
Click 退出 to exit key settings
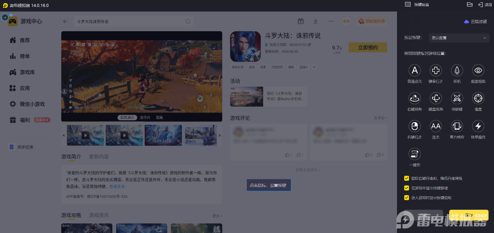click(485, 4)
